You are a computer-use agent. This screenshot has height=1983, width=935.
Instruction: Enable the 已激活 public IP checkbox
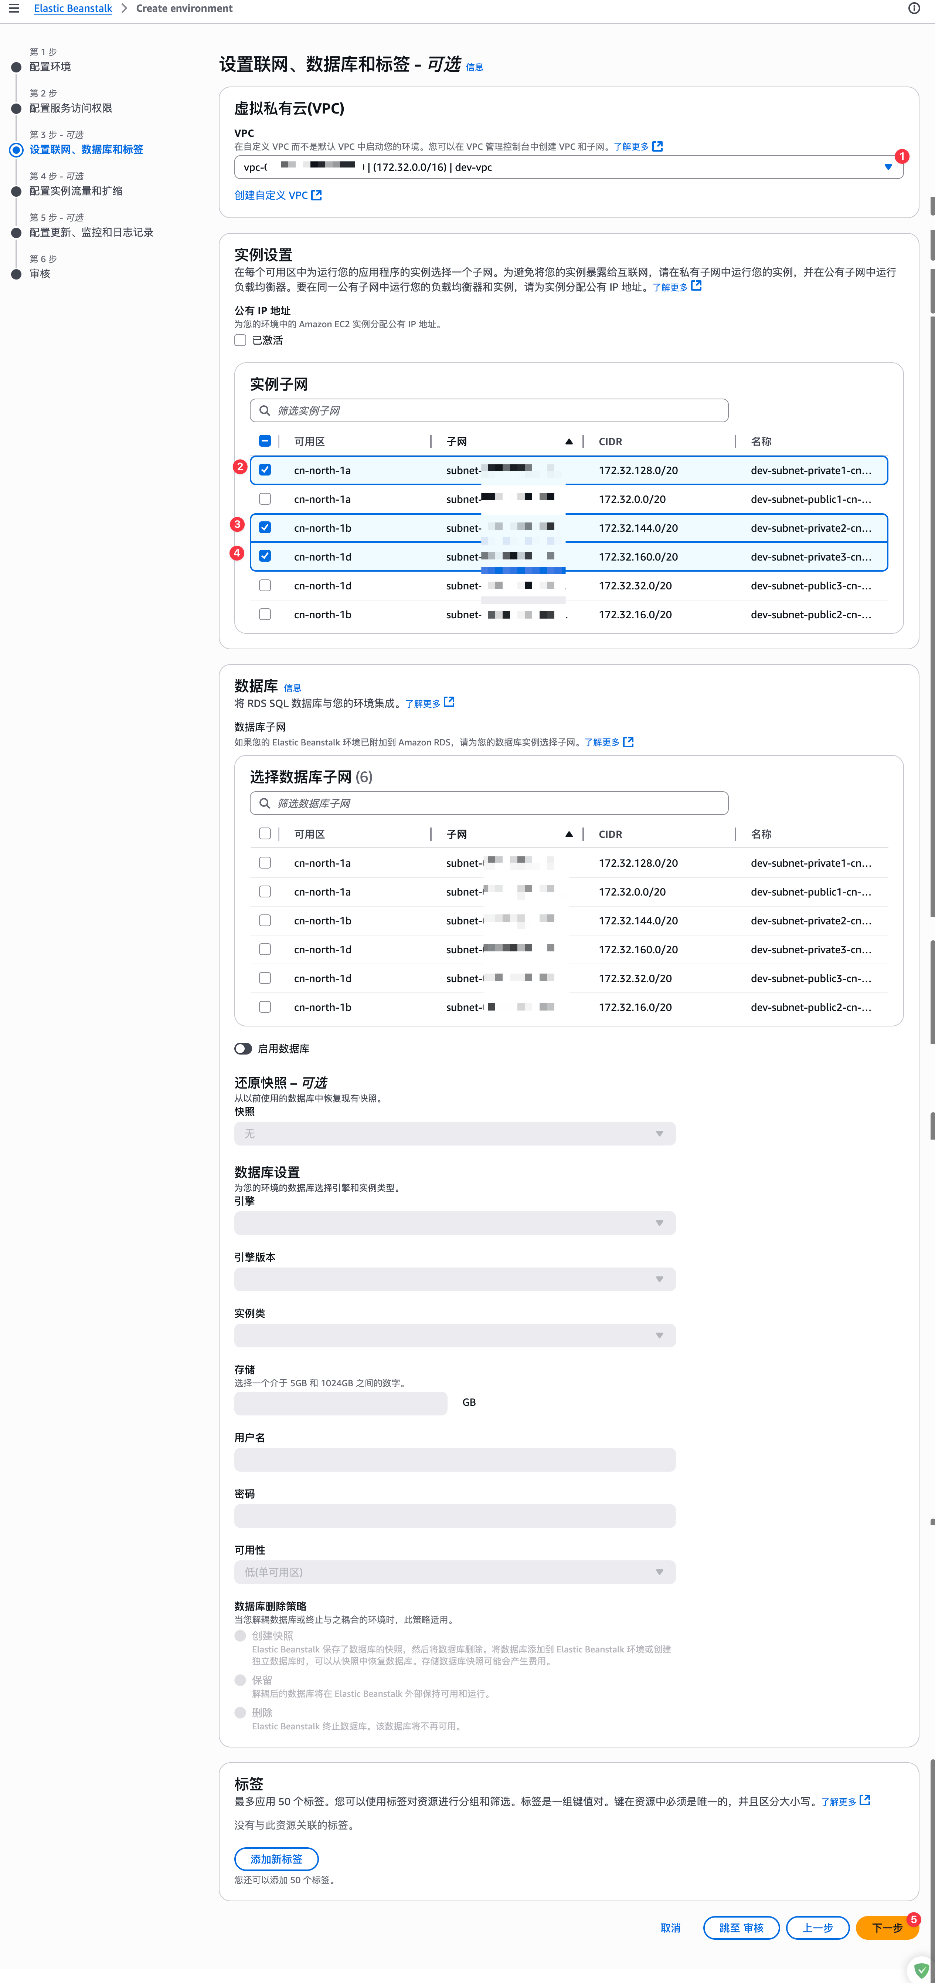click(x=241, y=340)
